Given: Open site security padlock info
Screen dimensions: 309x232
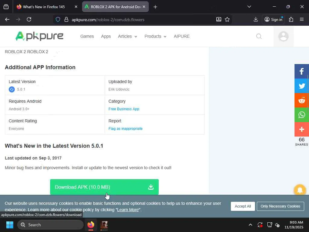Looking at the screenshot, I should 66,20.
